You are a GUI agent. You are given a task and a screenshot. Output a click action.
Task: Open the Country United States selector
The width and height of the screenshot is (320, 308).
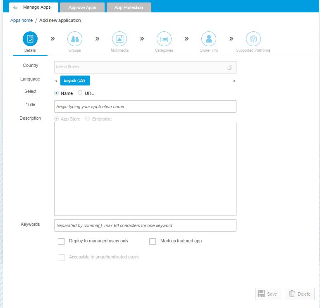[x=141, y=67]
